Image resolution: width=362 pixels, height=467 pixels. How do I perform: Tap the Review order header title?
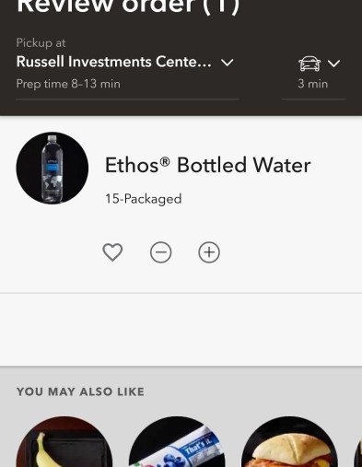point(128,6)
